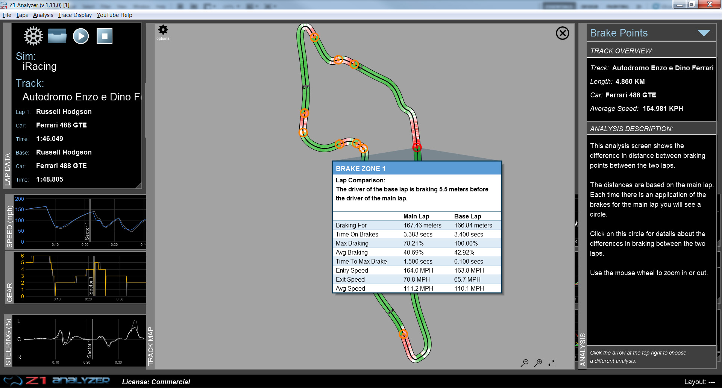Click the Main Lap column header
The image size is (722, 388).
point(416,216)
